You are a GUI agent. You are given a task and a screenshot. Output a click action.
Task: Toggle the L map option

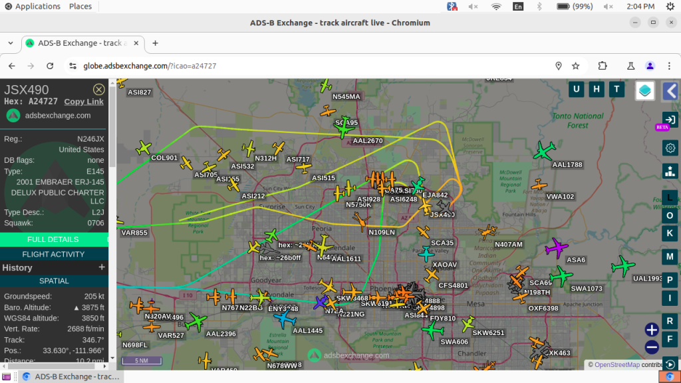click(670, 197)
